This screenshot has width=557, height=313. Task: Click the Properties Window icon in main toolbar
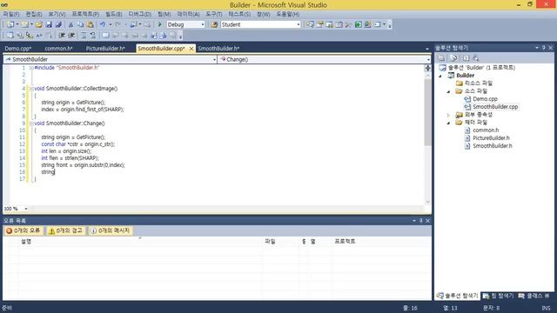[x=319, y=24]
